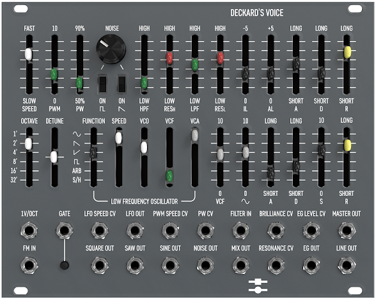Click the RESONANCE CV jack
The width and height of the screenshot is (376, 299).
[276, 265]
